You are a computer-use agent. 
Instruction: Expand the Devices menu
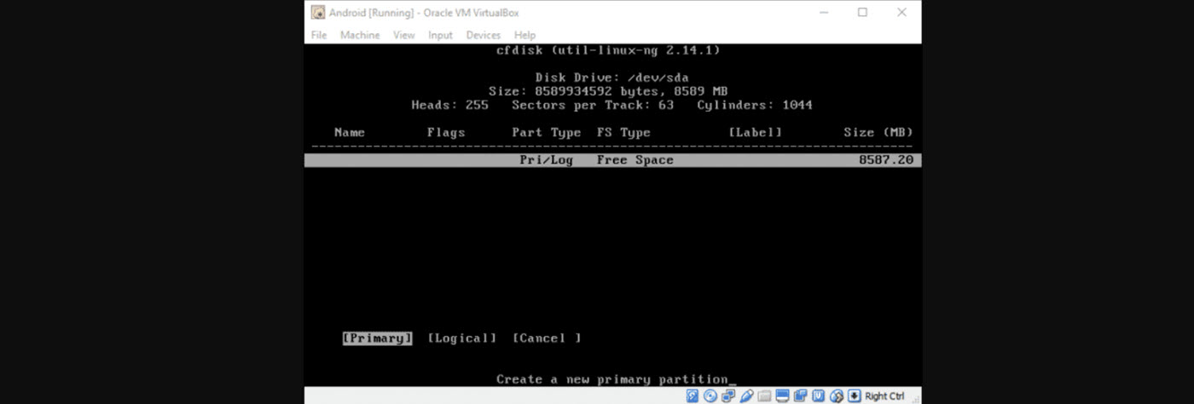483,35
